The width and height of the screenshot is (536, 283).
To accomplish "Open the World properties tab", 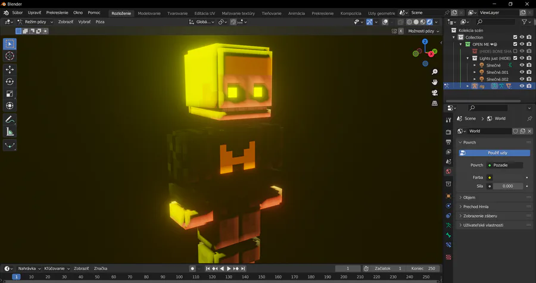I will 448,171.
